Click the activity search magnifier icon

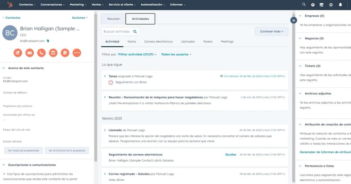[135, 32]
